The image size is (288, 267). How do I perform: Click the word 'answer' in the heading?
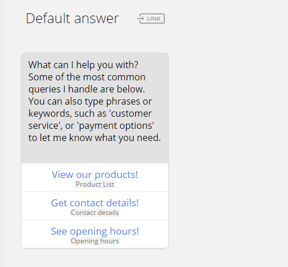(97, 19)
